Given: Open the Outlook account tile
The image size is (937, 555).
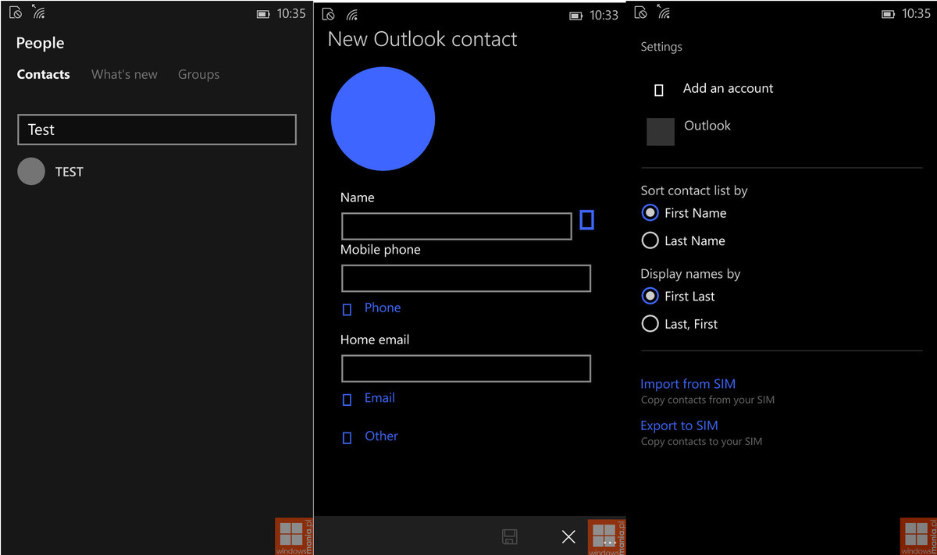Looking at the screenshot, I should 661,131.
